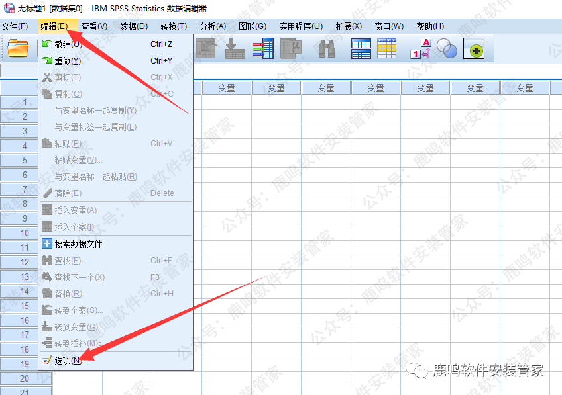Open the Analyze menu (分析)
Screen dimensions: 562x395
(213, 26)
